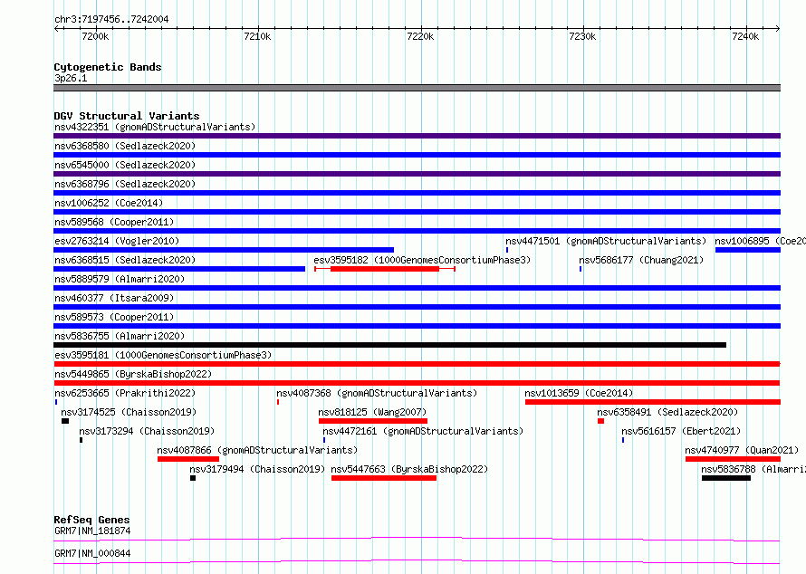Open nsv460377 Itsara2009 label
The width and height of the screenshot is (806, 574).
pos(114,298)
